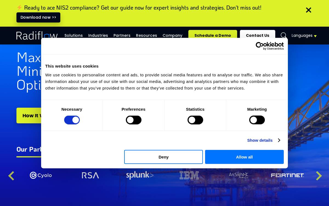Click the How It Works button

(x=29, y=116)
